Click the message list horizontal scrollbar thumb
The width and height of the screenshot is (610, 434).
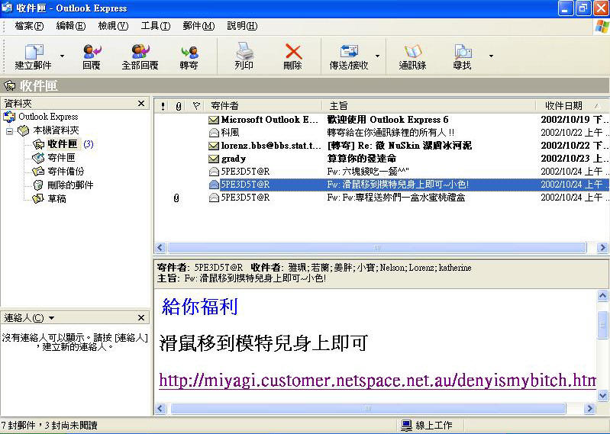(376, 247)
